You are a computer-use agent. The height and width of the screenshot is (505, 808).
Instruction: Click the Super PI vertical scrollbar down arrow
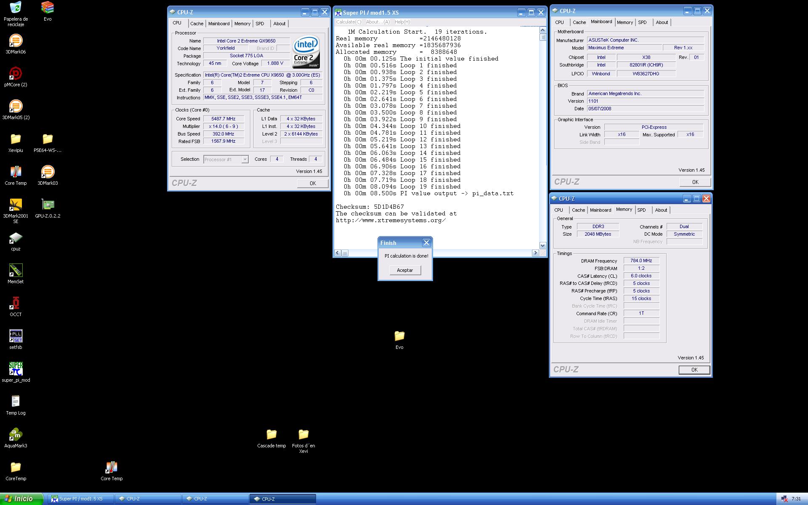point(542,245)
